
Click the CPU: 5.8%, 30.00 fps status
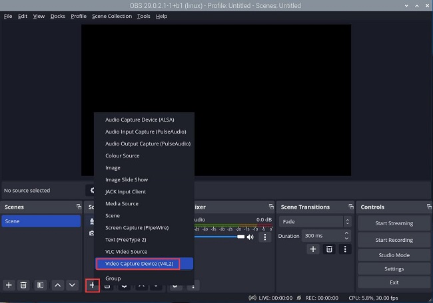coord(373,298)
